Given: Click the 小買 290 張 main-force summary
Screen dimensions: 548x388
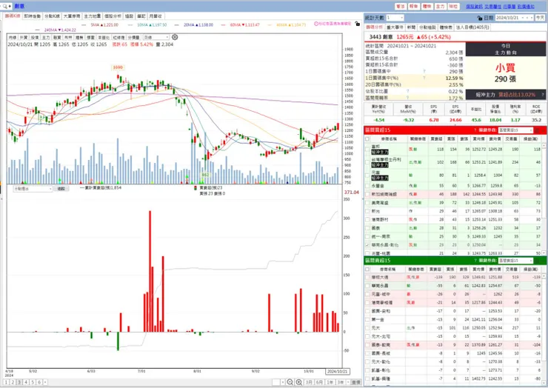Looking at the screenshot, I should click(x=505, y=73).
